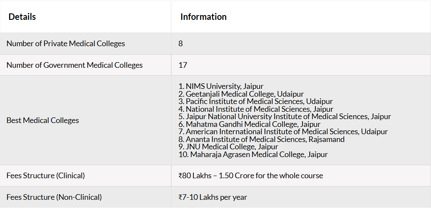Click the Fees Structure (Clinical) label
The width and height of the screenshot is (431, 208).
tap(46, 176)
